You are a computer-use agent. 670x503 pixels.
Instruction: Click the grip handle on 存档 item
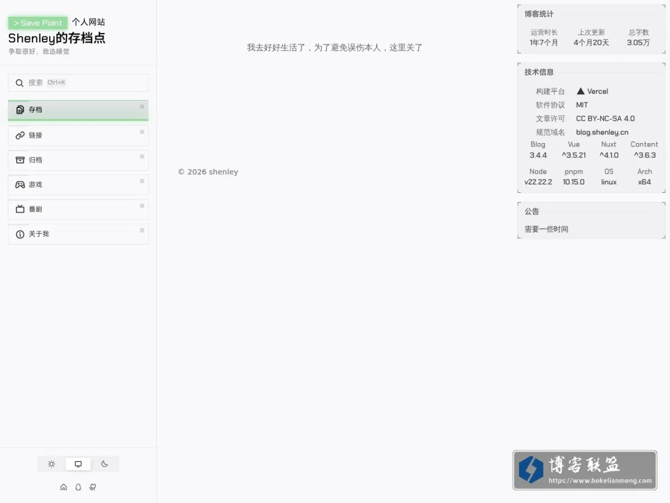click(x=142, y=107)
